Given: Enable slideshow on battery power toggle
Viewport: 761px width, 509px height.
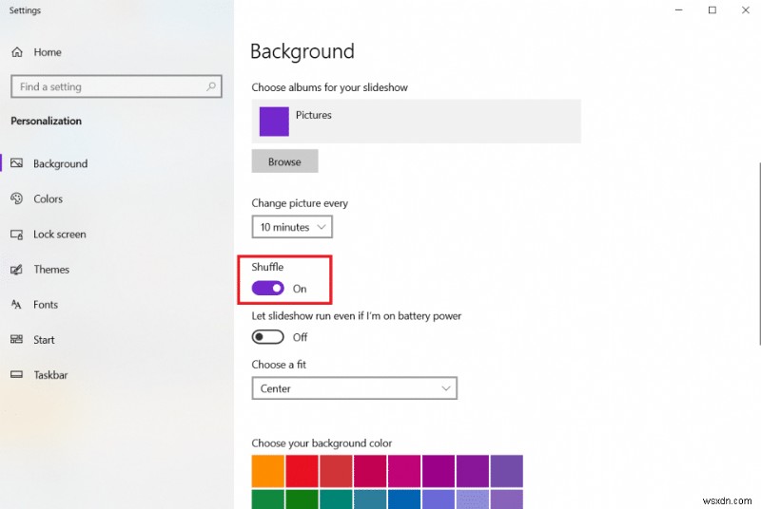Looking at the screenshot, I should (x=267, y=337).
